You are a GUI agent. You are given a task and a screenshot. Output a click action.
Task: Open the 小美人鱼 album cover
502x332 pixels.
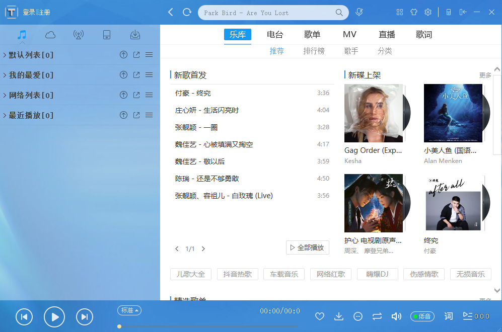tap(453, 113)
